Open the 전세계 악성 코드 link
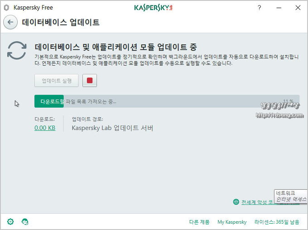Image resolution: width=308 pixels, height=230 pixels. [x=258, y=202]
